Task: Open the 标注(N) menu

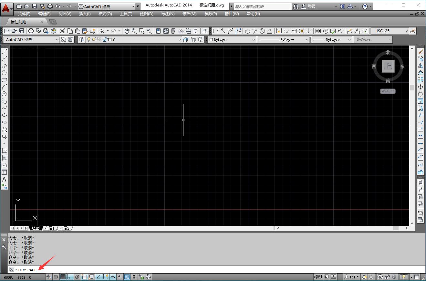Action: tap(168, 14)
